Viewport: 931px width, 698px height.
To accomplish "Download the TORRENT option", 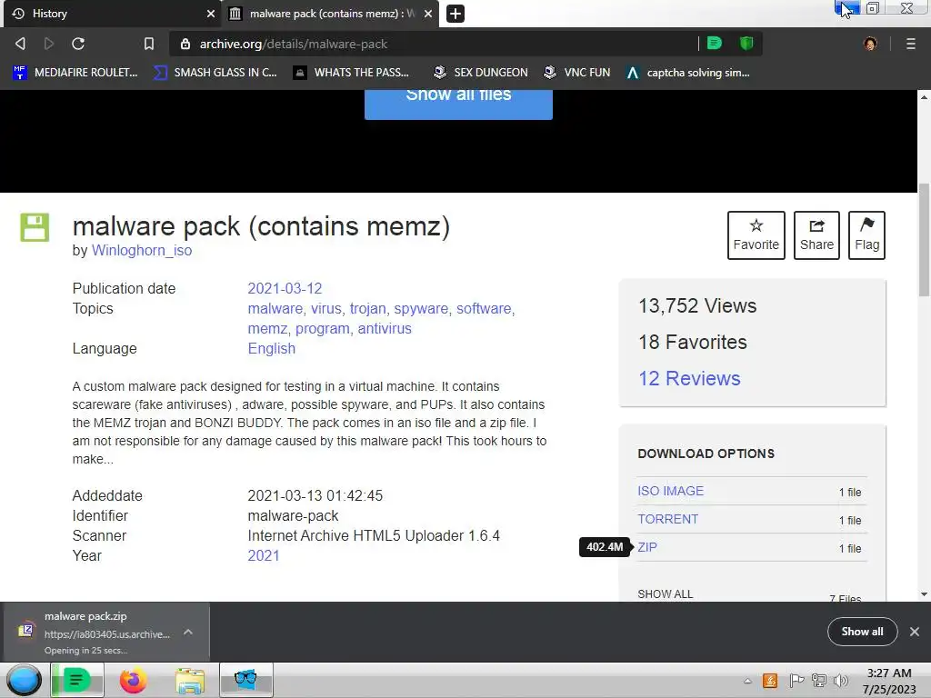I will [667, 519].
